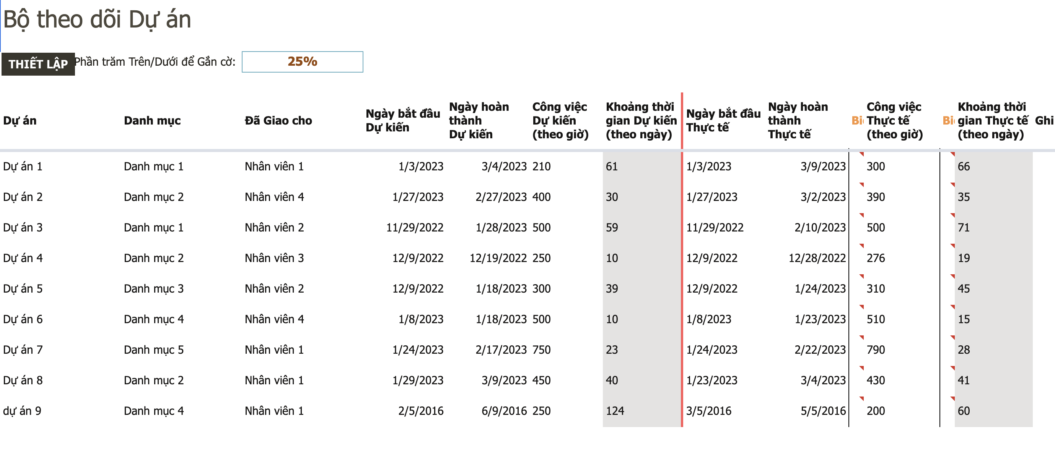Click the Bộ theo dõi Dự án title
Viewport: 1055px width, 450px height.
coord(97,19)
